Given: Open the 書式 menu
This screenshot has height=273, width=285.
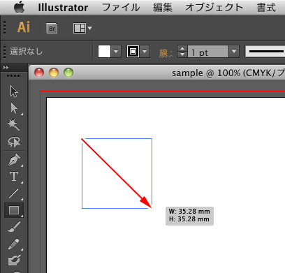Looking at the screenshot, I should 266,8.
